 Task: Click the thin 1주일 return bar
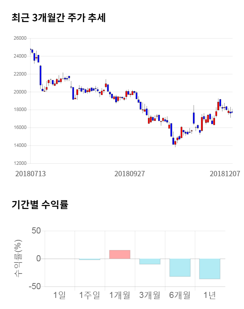coord(89,259)
